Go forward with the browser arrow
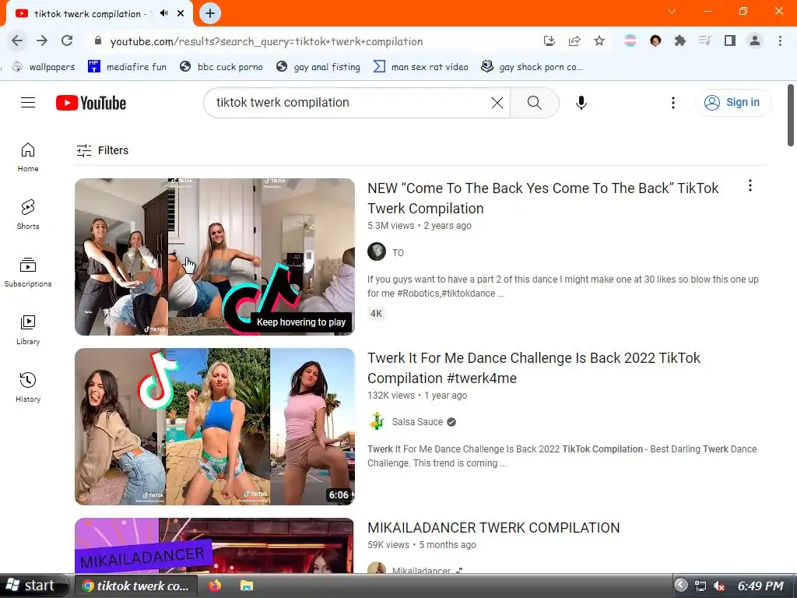Screen dimensions: 797x598 [x=42, y=40]
